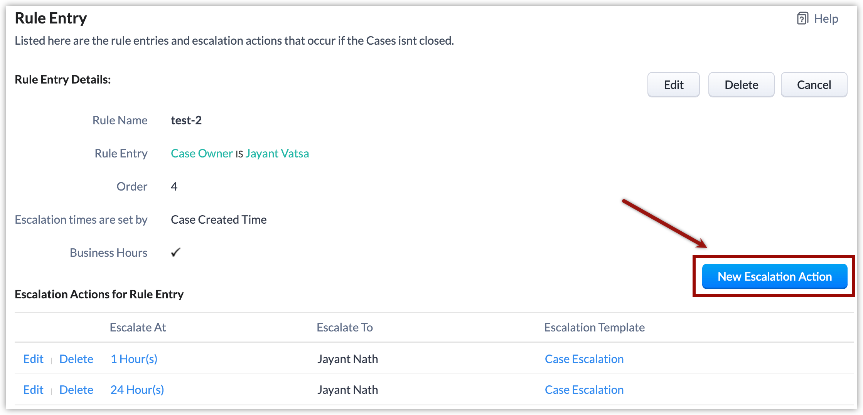Edit the 24 Hour(s) escalation action
Image resolution: width=863 pixels, height=415 pixels.
(x=33, y=390)
